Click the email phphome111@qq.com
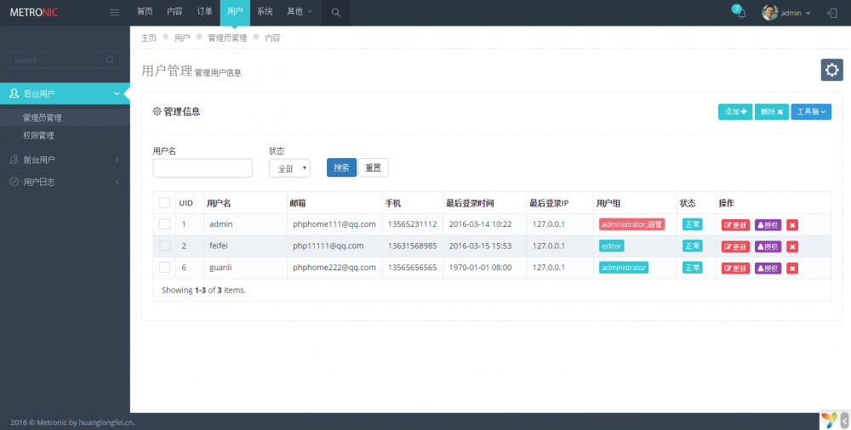The width and height of the screenshot is (851, 430). (334, 224)
